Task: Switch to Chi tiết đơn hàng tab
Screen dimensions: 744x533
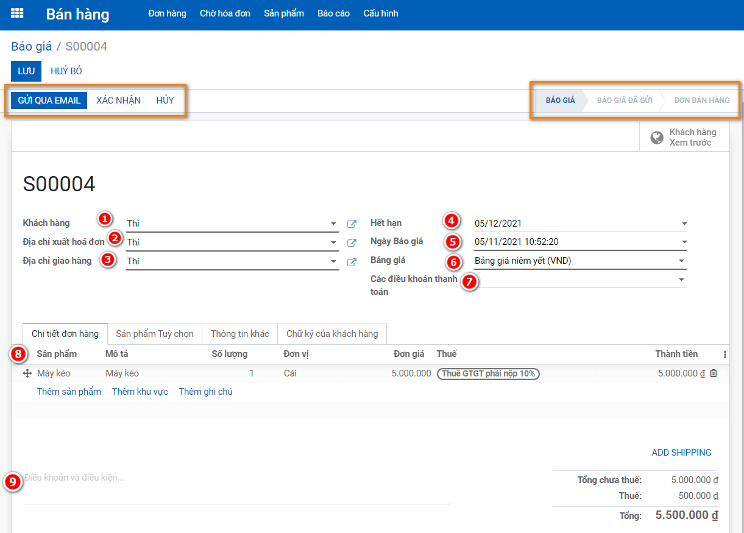Action: [x=65, y=334]
